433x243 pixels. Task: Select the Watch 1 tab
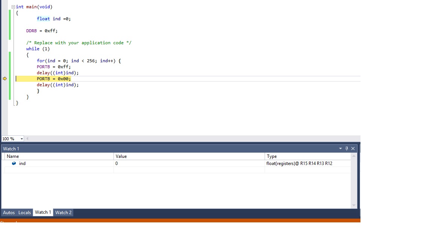click(x=43, y=212)
